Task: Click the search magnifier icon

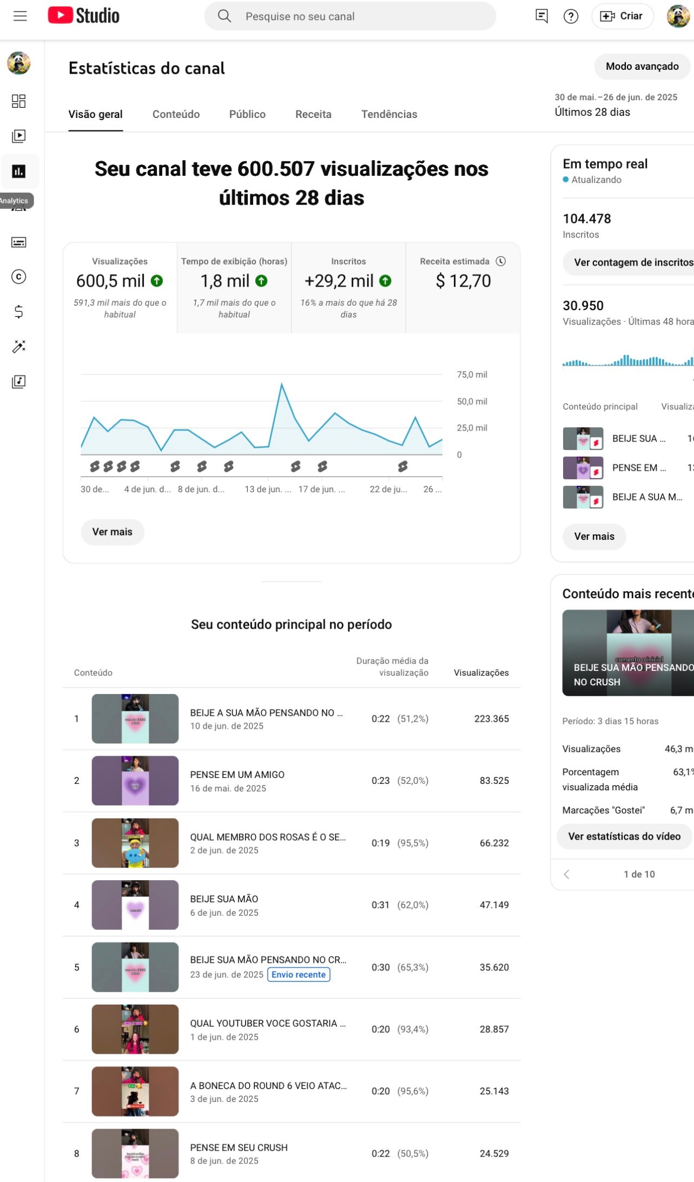Action: (x=224, y=16)
